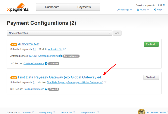Open First Data Payeezy Gateway configuration title

click(60, 77)
